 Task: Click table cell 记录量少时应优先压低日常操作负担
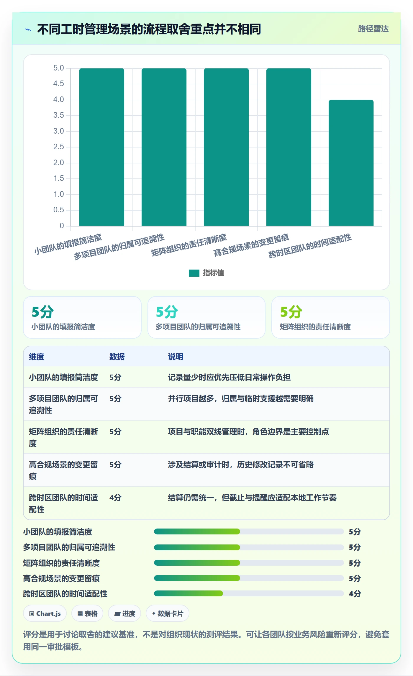coord(229,377)
